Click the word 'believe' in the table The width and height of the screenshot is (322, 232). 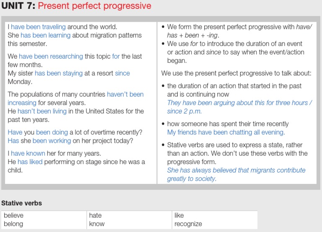pyautogui.click(x=13, y=215)
